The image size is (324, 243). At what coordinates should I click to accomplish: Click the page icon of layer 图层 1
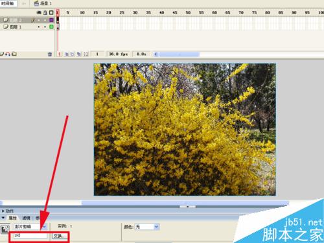point(6,27)
